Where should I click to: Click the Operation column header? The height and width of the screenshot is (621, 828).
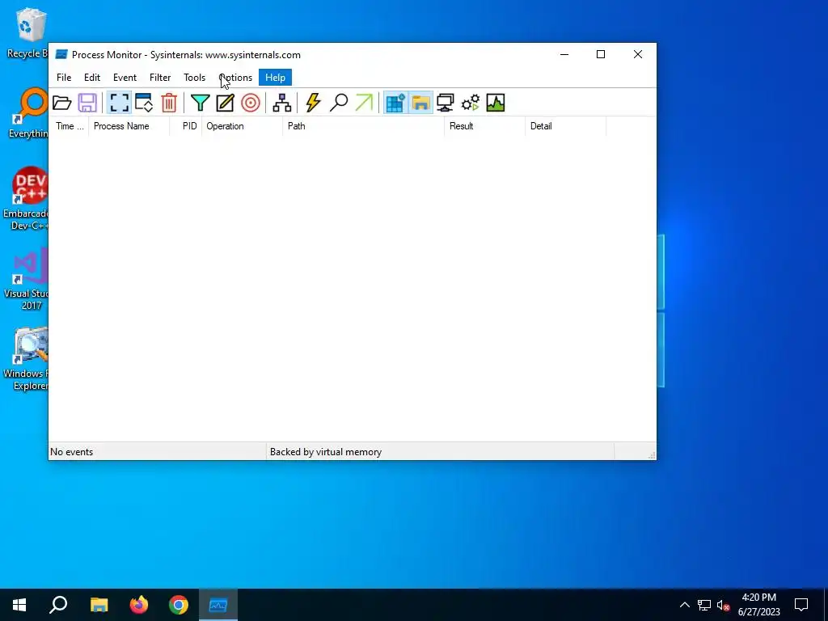coord(243,126)
